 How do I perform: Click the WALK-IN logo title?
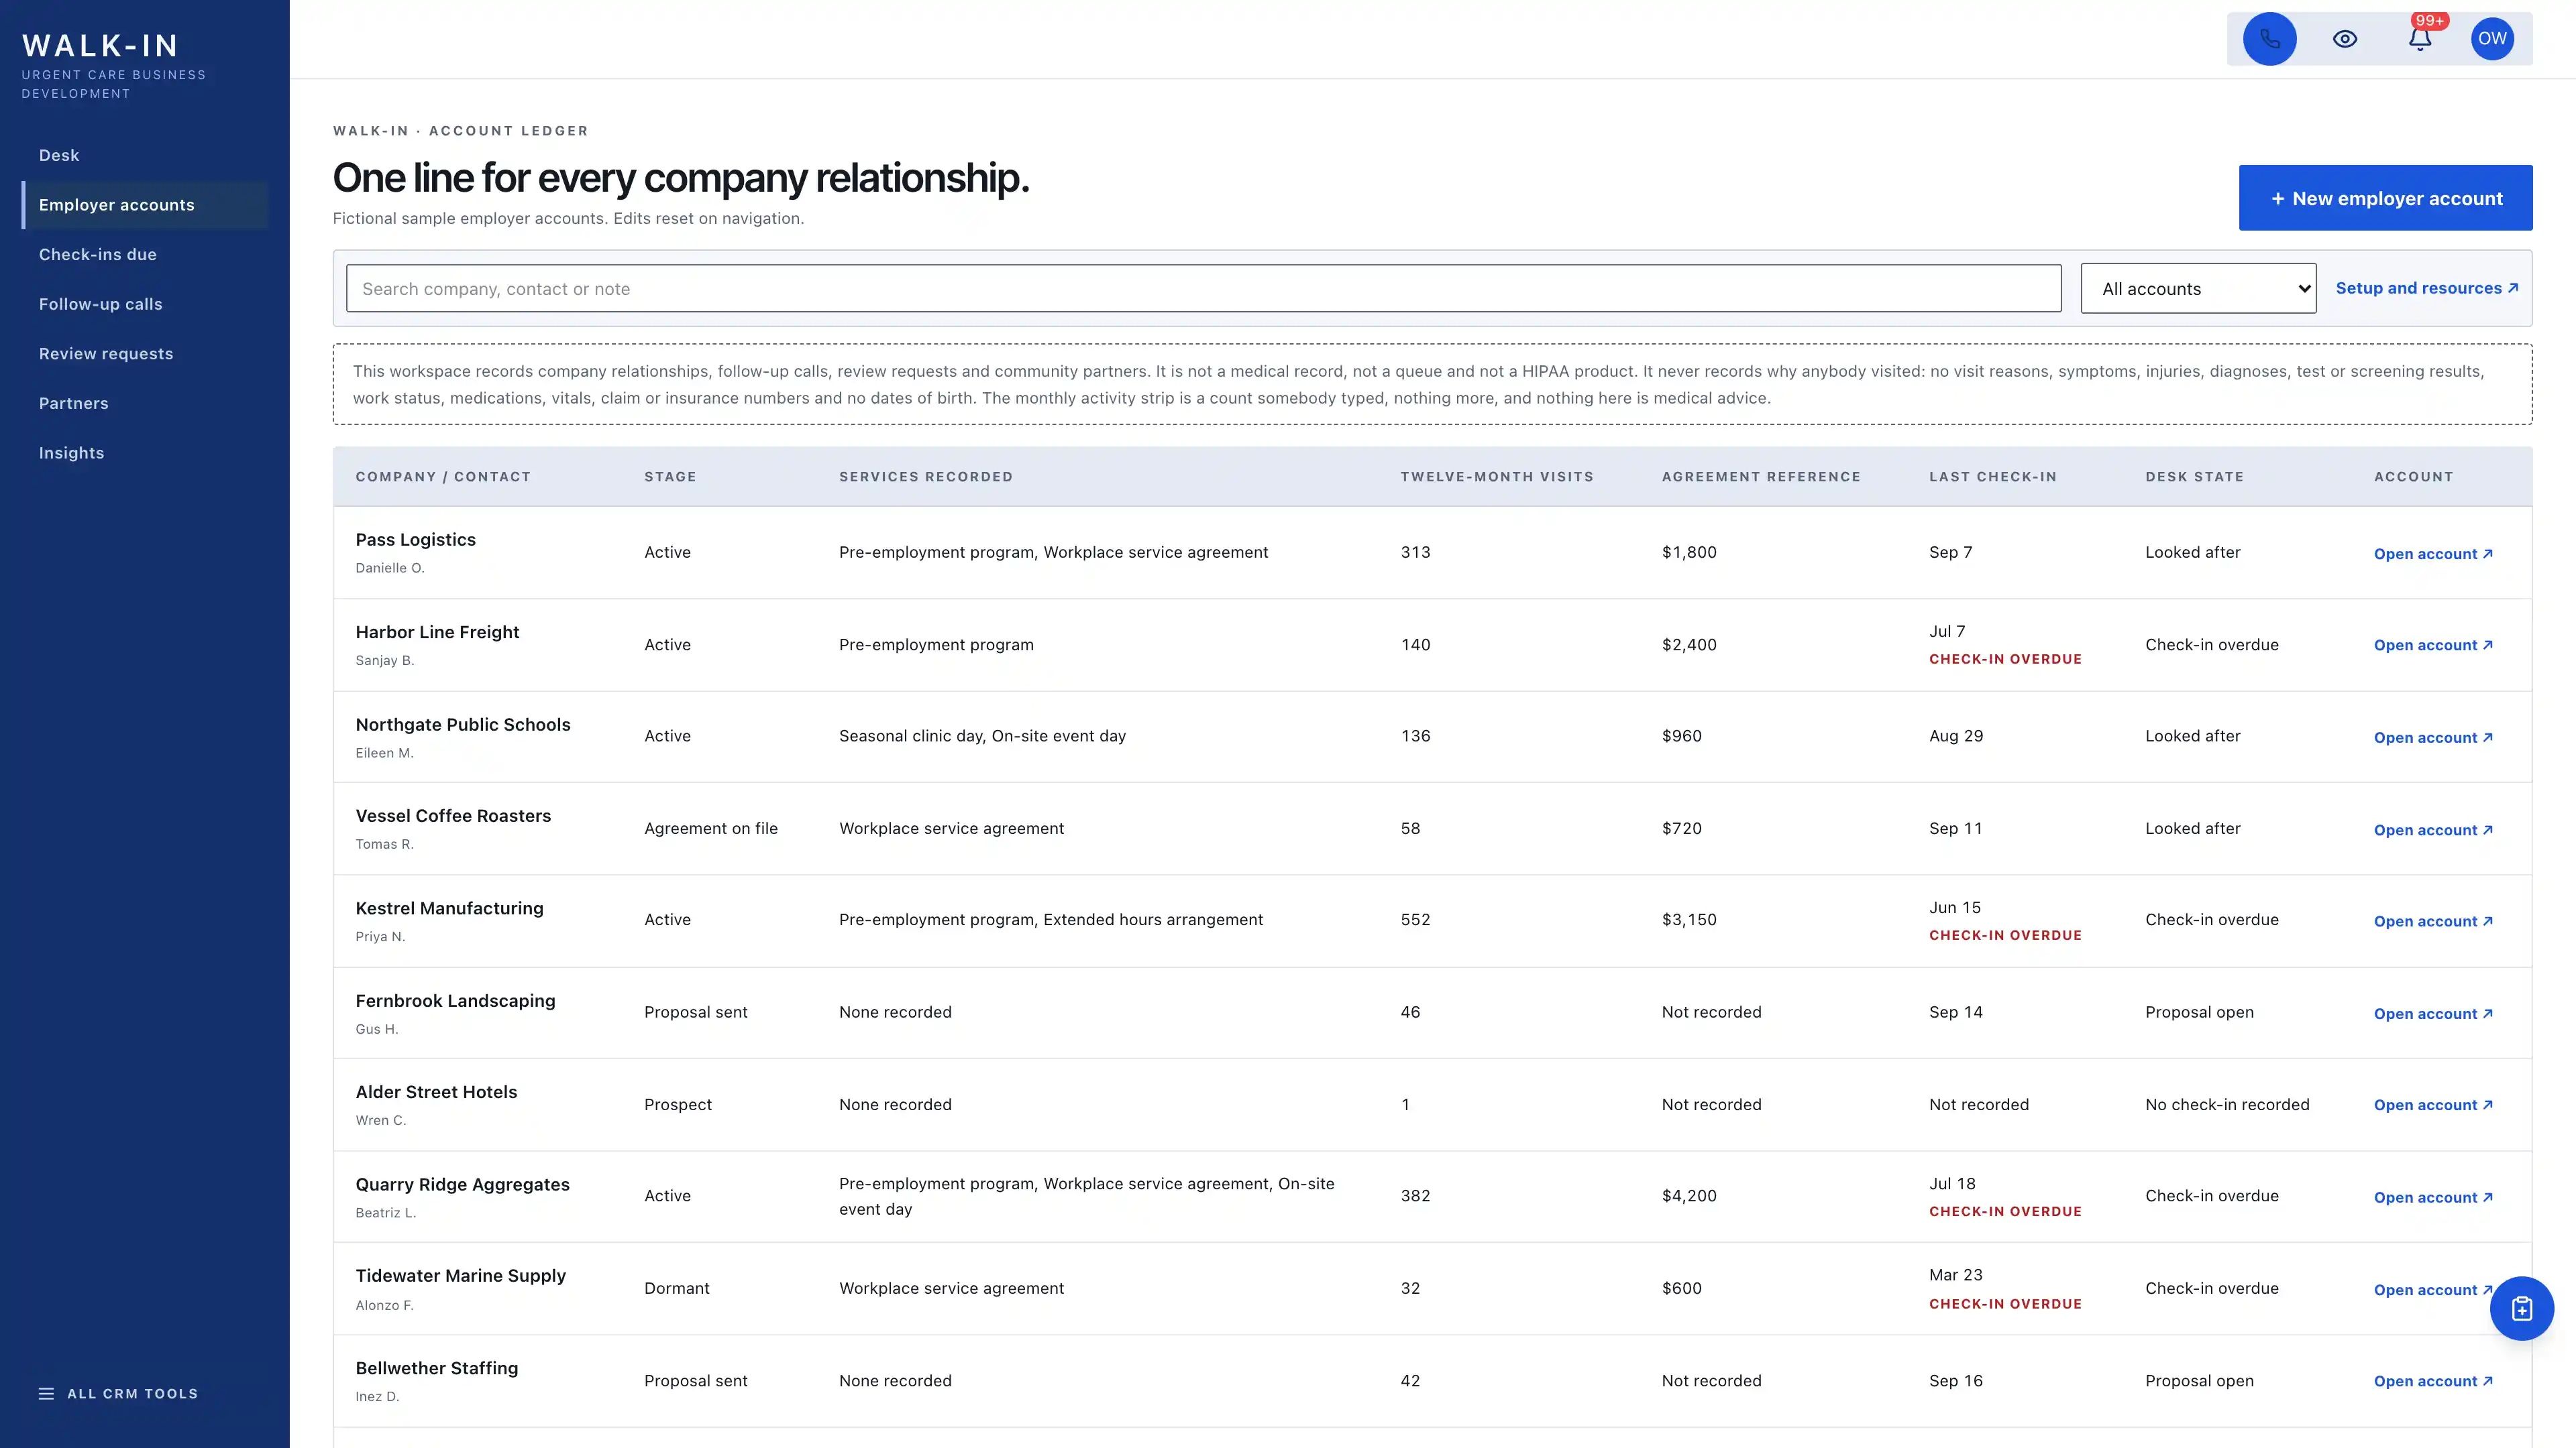[100, 46]
